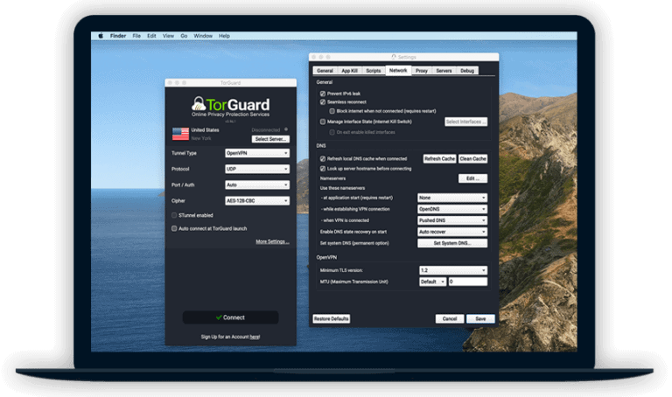
Task: Switch to the Servers tab
Action: (x=444, y=71)
